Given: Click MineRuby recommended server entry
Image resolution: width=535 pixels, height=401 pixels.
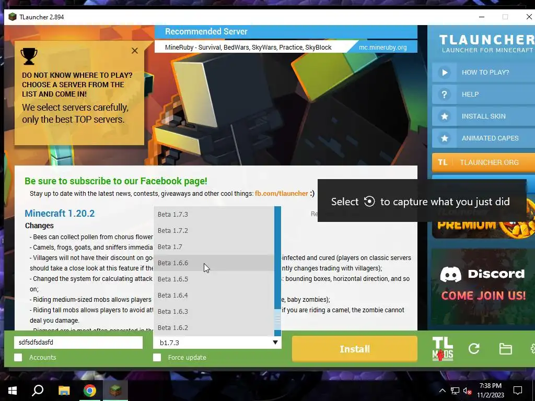Looking at the screenshot, I should coord(248,48).
